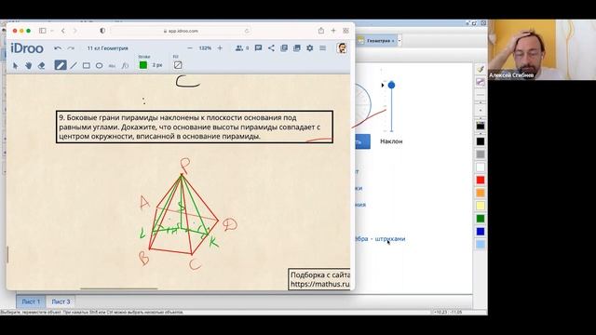Select the black color in the right palette
This screenshot has height=335, width=596.
[x=481, y=141]
